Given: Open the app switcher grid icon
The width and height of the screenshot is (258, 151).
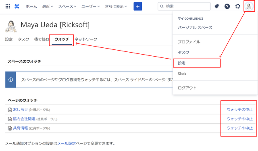Looking at the screenshot, I should tap(8, 6).
